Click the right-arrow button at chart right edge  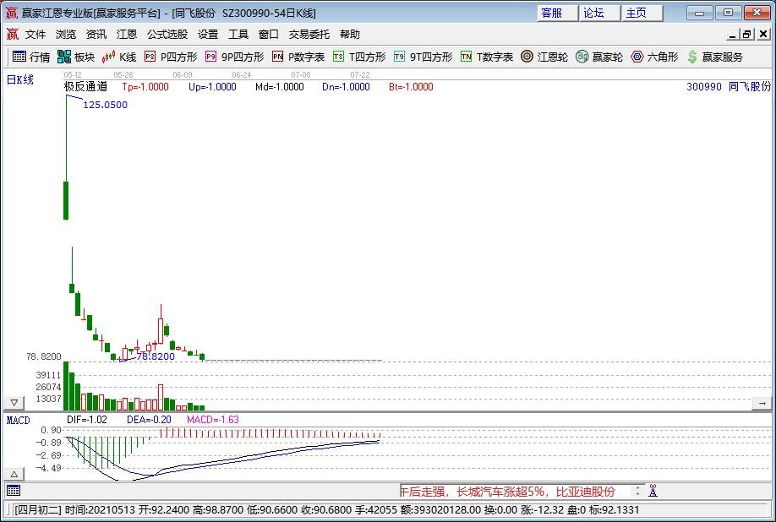[762, 404]
